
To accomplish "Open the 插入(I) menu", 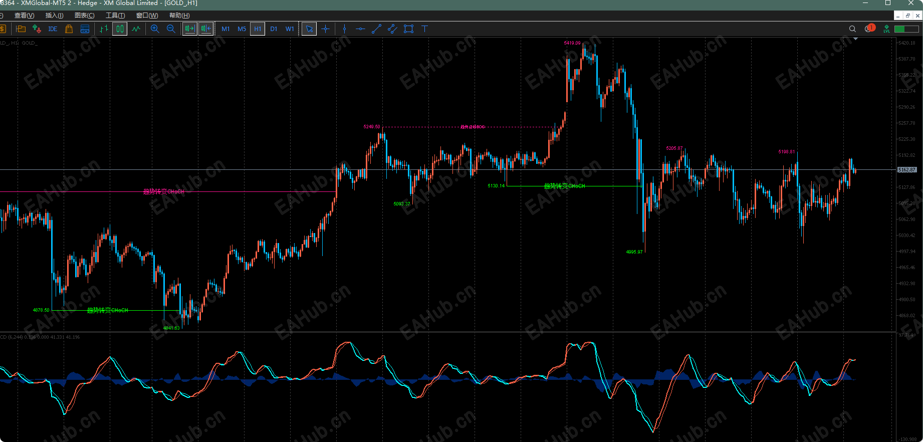I will [x=55, y=16].
